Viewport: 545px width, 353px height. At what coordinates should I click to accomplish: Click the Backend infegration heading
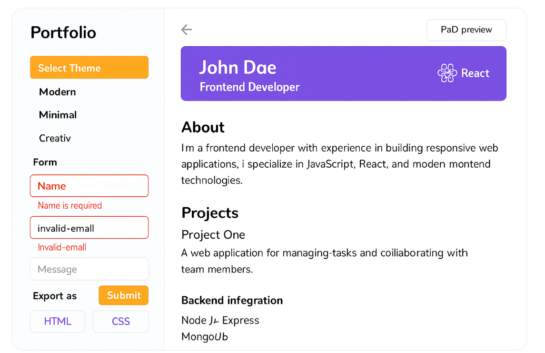click(x=232, y=301)
